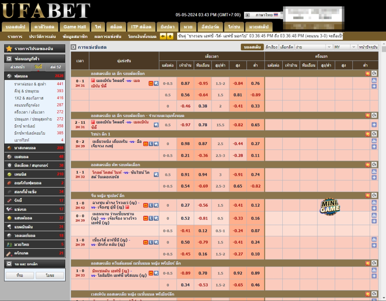Click the play icon next to the language selector
The height and width of the screenshot is (301, 386).
[247, 15]
